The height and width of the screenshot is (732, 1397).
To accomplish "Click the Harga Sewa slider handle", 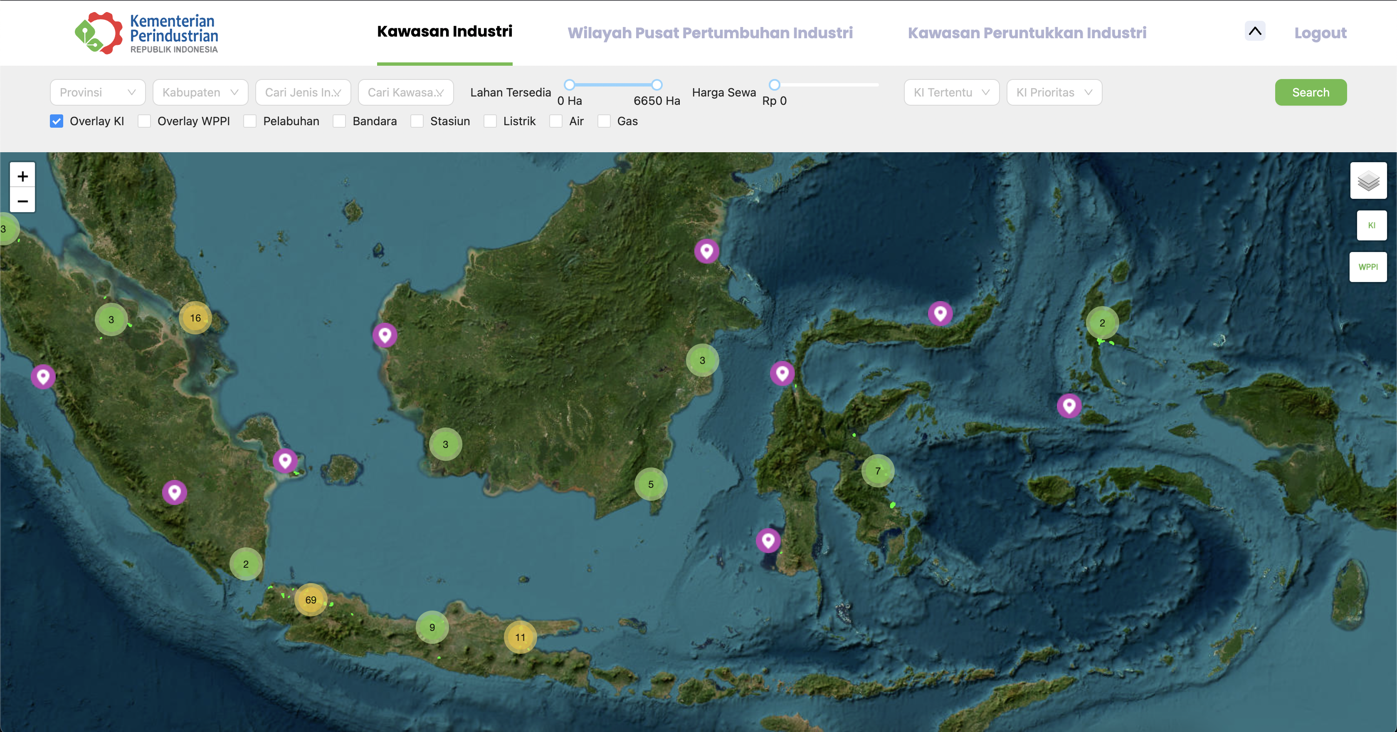I will [x=775, y=85].
